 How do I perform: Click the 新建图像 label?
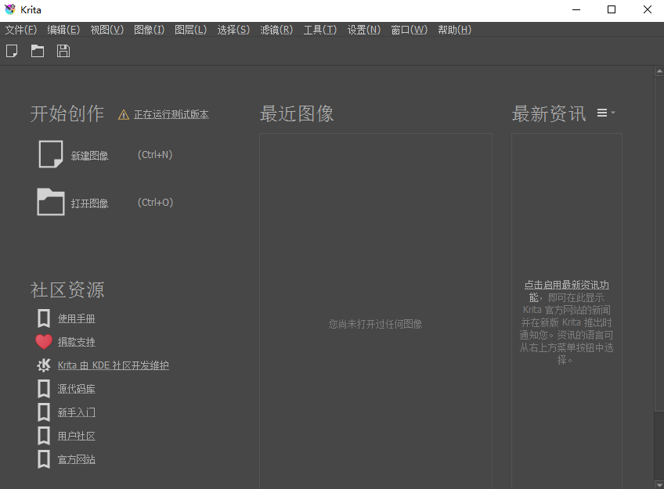click(x=90, y=156)
